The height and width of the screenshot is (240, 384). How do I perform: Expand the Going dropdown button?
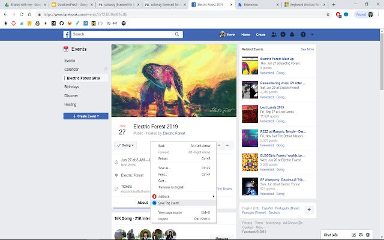(x=125, y=145)
